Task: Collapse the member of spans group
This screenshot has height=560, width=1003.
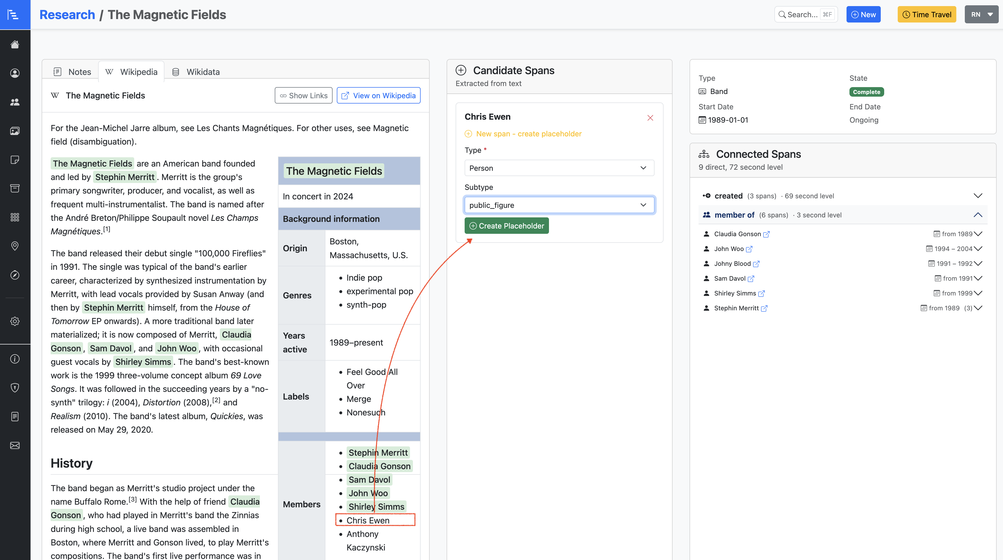Action: tap(978, 215)
